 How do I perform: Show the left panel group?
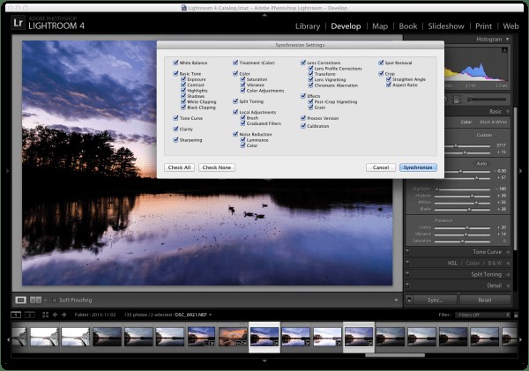click(x=8, y=171)
